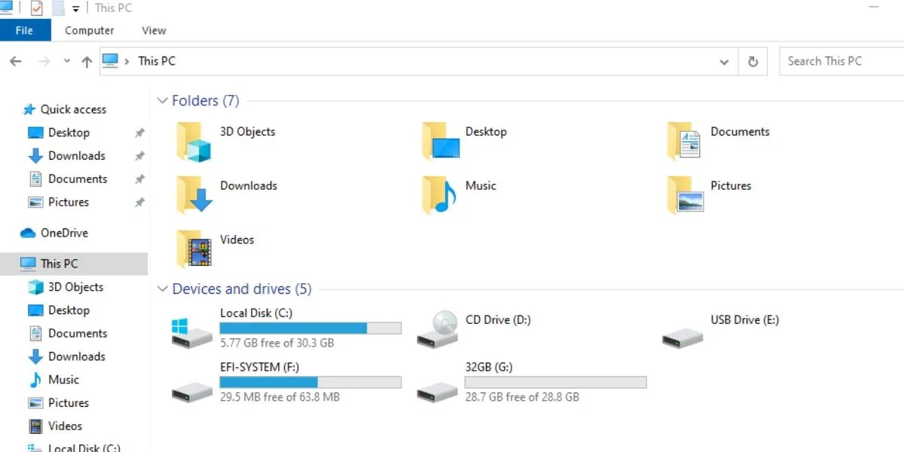
Task: Collapse the Folders (7) section
Action: [163, 100]
